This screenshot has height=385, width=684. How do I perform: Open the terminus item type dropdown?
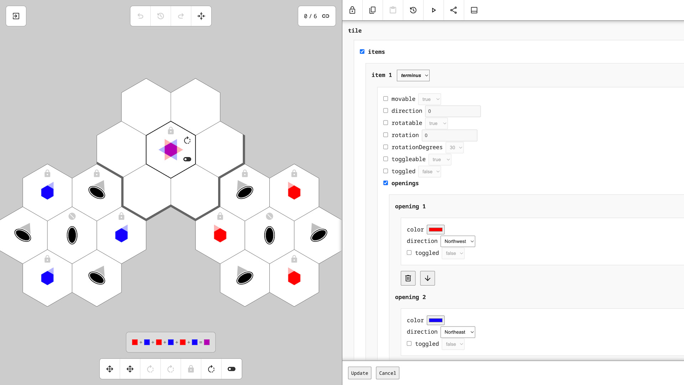tap(413, 75)
